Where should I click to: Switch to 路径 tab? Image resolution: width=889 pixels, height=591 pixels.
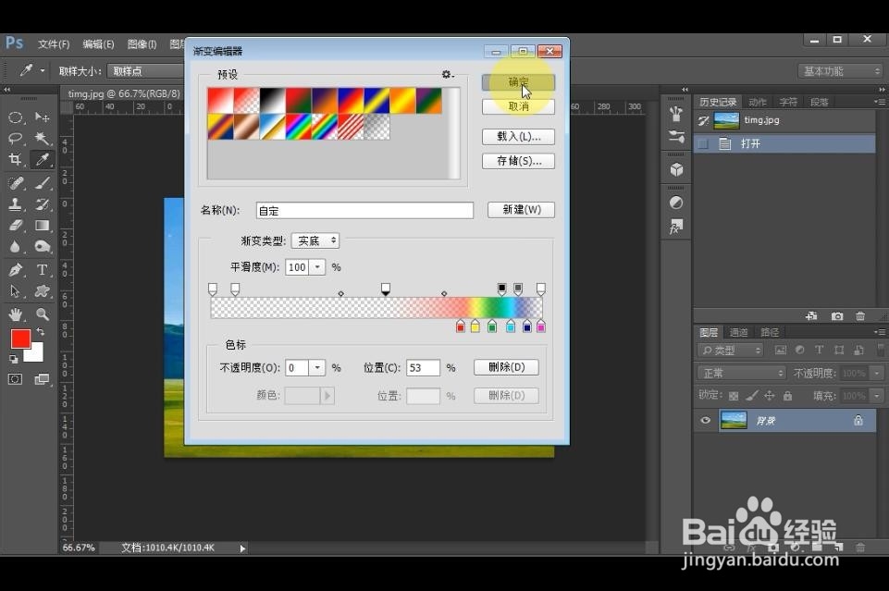pos(770,332)
